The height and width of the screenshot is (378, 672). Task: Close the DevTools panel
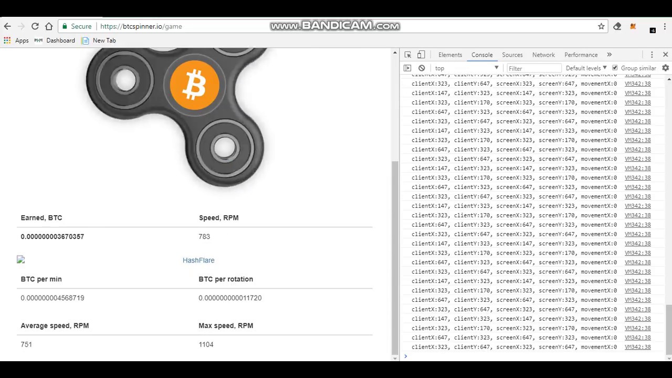tap(665, 55)
